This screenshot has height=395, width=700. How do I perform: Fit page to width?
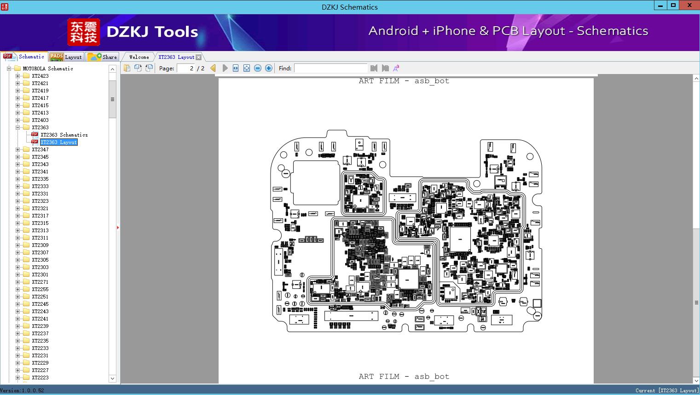[x=236, y=68]
